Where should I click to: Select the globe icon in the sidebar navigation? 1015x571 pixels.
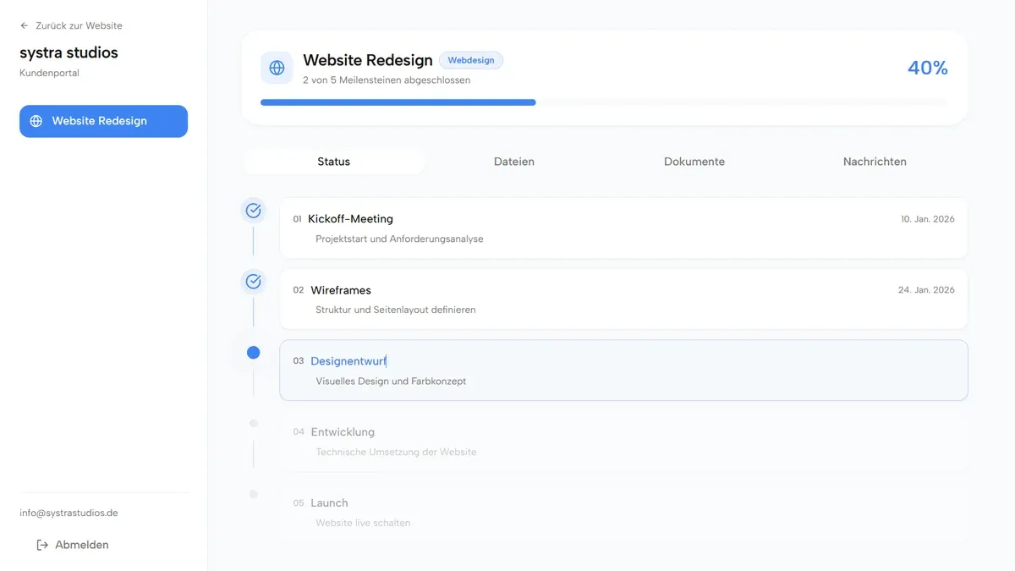point(36,121)
